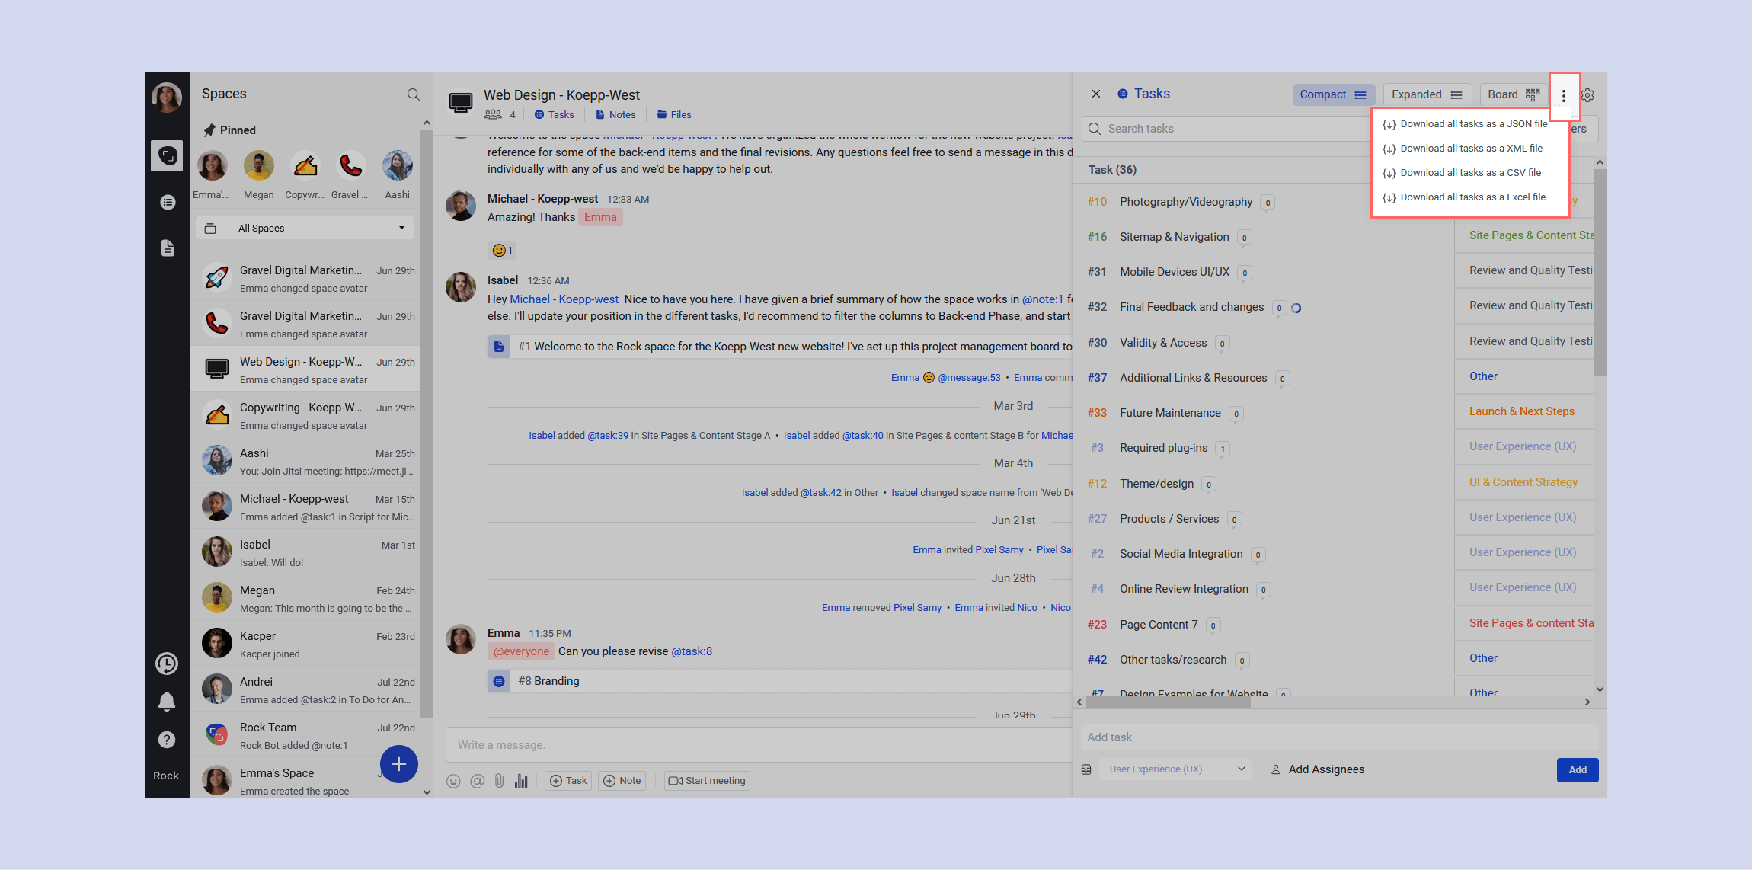Screen dimensions: 1752x870
Task: Click the help question mark icon
Action: click(167, 739)
